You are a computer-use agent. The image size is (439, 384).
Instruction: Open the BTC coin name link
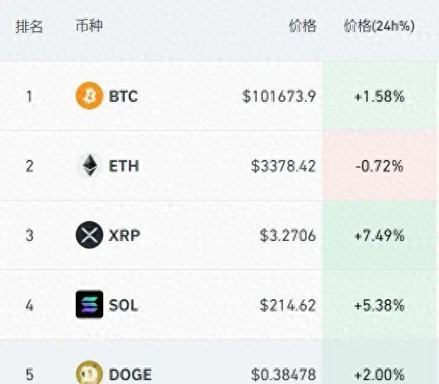click(123, 96)
